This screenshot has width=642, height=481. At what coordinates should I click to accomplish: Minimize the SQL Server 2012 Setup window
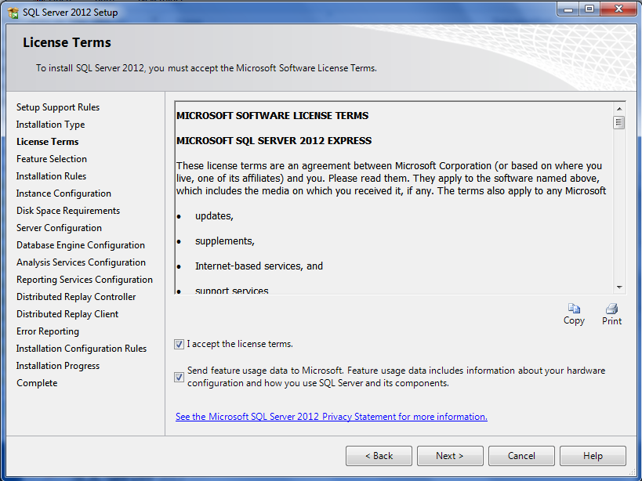click(568, 9)
